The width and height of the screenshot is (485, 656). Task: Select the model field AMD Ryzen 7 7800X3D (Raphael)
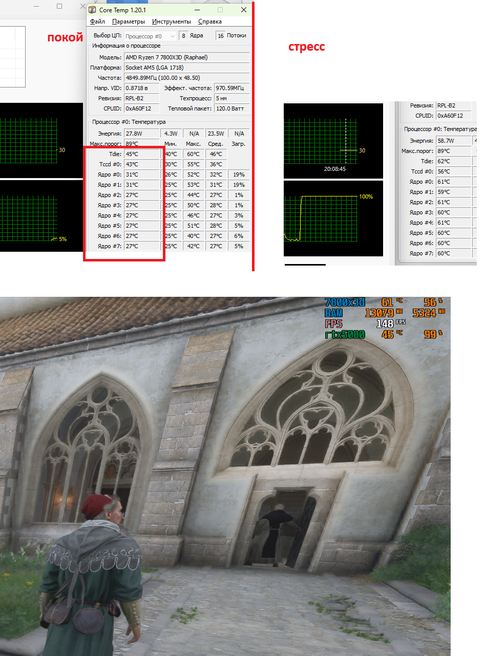point(186,57)
